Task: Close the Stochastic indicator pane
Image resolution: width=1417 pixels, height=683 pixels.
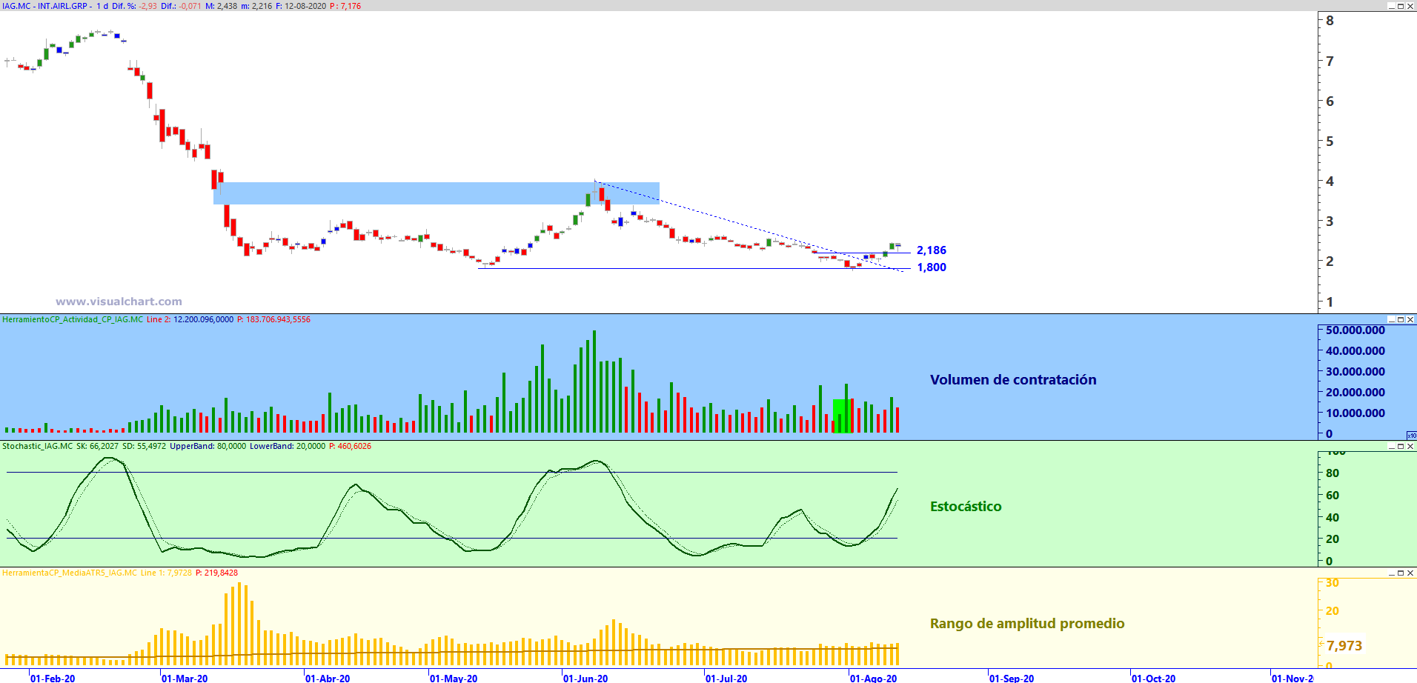Action: click(1410, 446)
